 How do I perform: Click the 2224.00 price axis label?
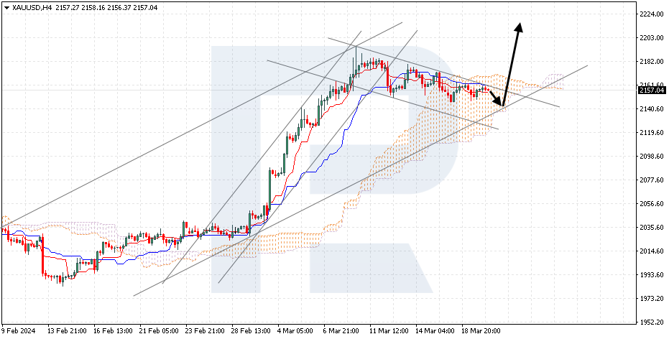coord(652,14)
